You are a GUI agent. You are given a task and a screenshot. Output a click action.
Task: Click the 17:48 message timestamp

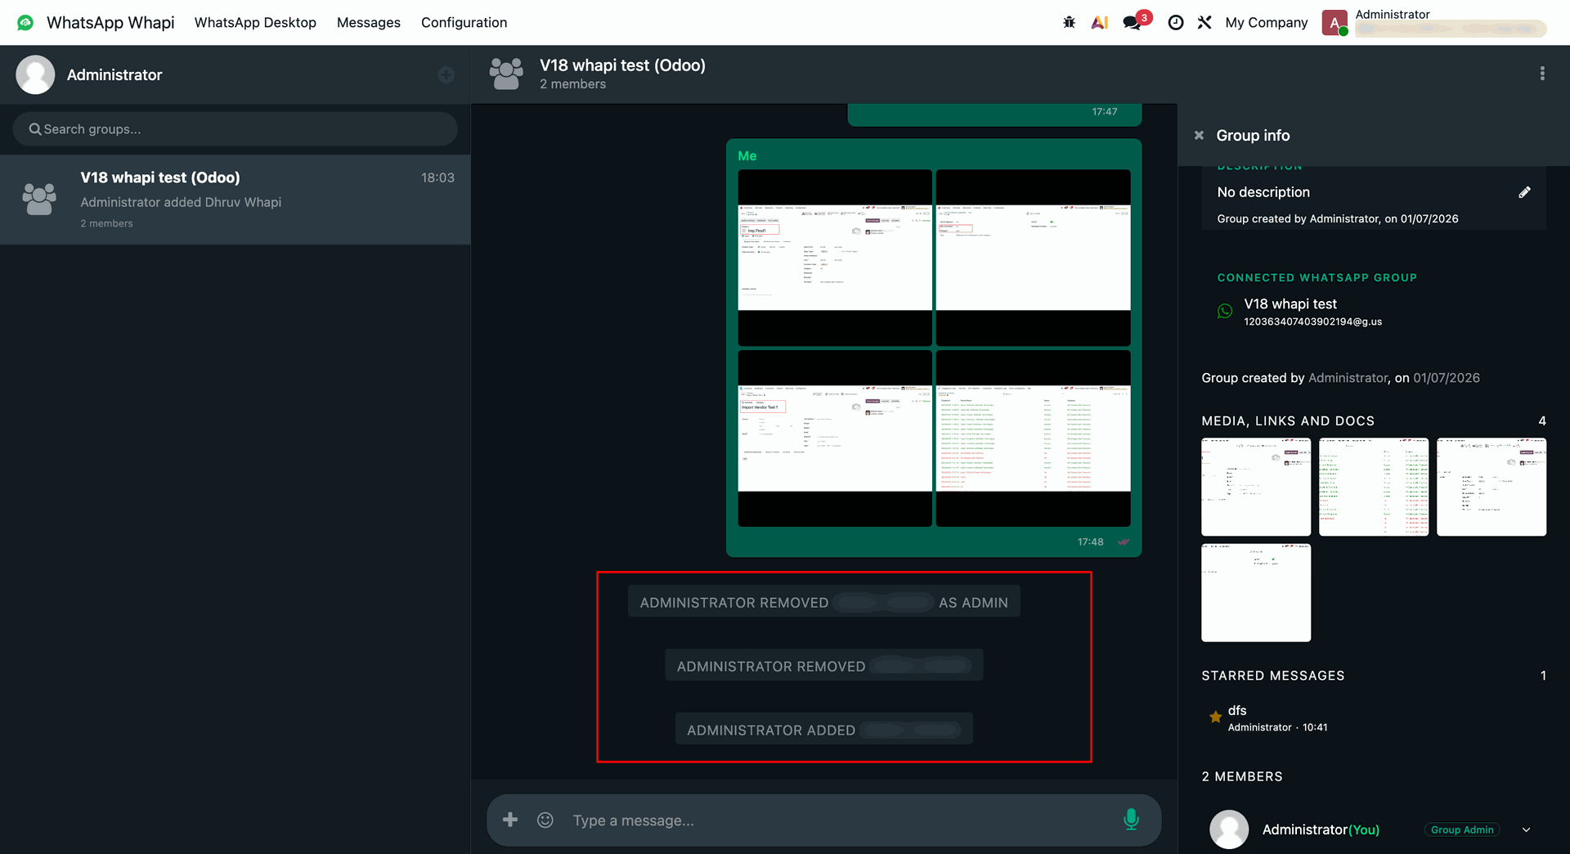point(1090,542)
